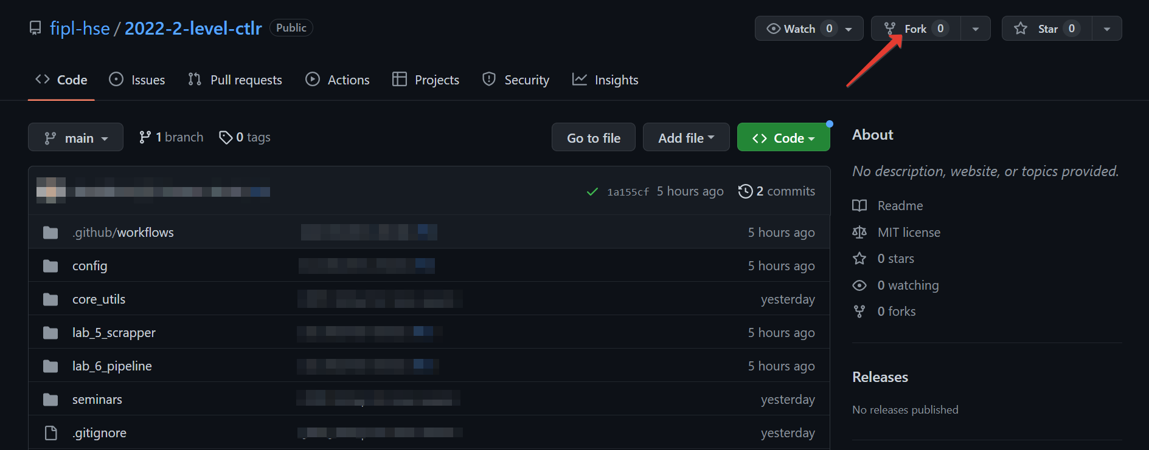Screen dimensions: 1149x450
Task: Click folder icon next to seminars
Action: 50,400
